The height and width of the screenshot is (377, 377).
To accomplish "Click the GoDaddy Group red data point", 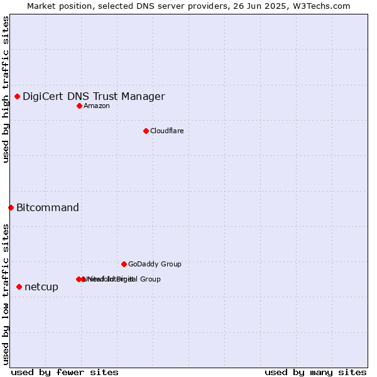I will (124, 265).
